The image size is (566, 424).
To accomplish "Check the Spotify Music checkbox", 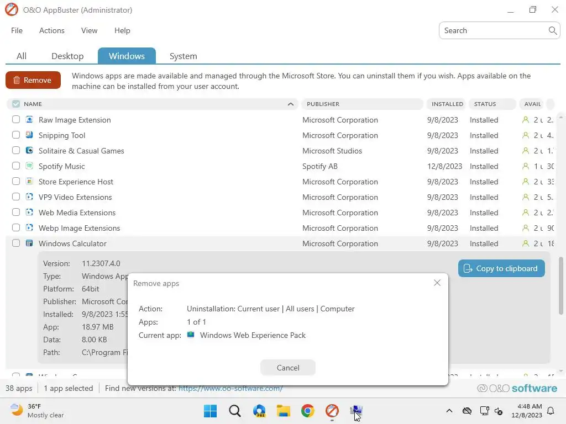I will click(x=16, y=166).
